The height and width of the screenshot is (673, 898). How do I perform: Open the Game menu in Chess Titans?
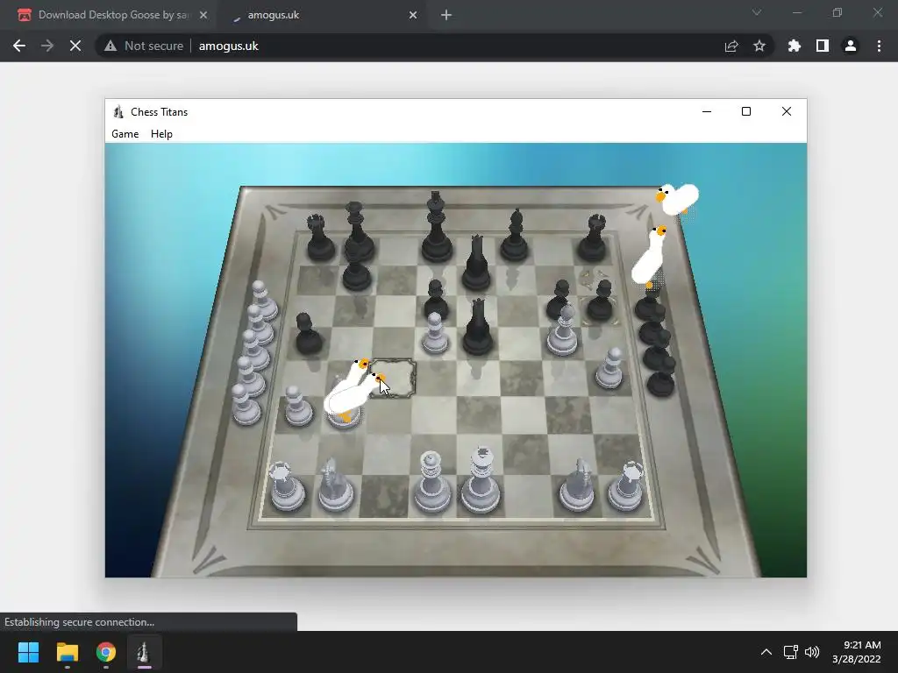click(x=125, y=134)
